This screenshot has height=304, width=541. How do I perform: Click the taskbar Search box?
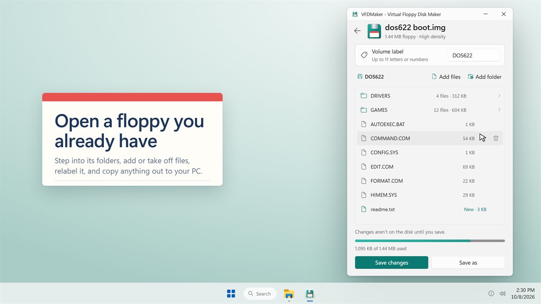click(x=260, y=293)
